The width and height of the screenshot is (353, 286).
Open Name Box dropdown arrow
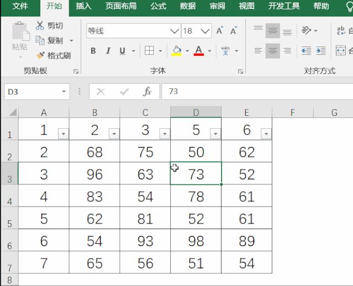(x=64, y=92)
